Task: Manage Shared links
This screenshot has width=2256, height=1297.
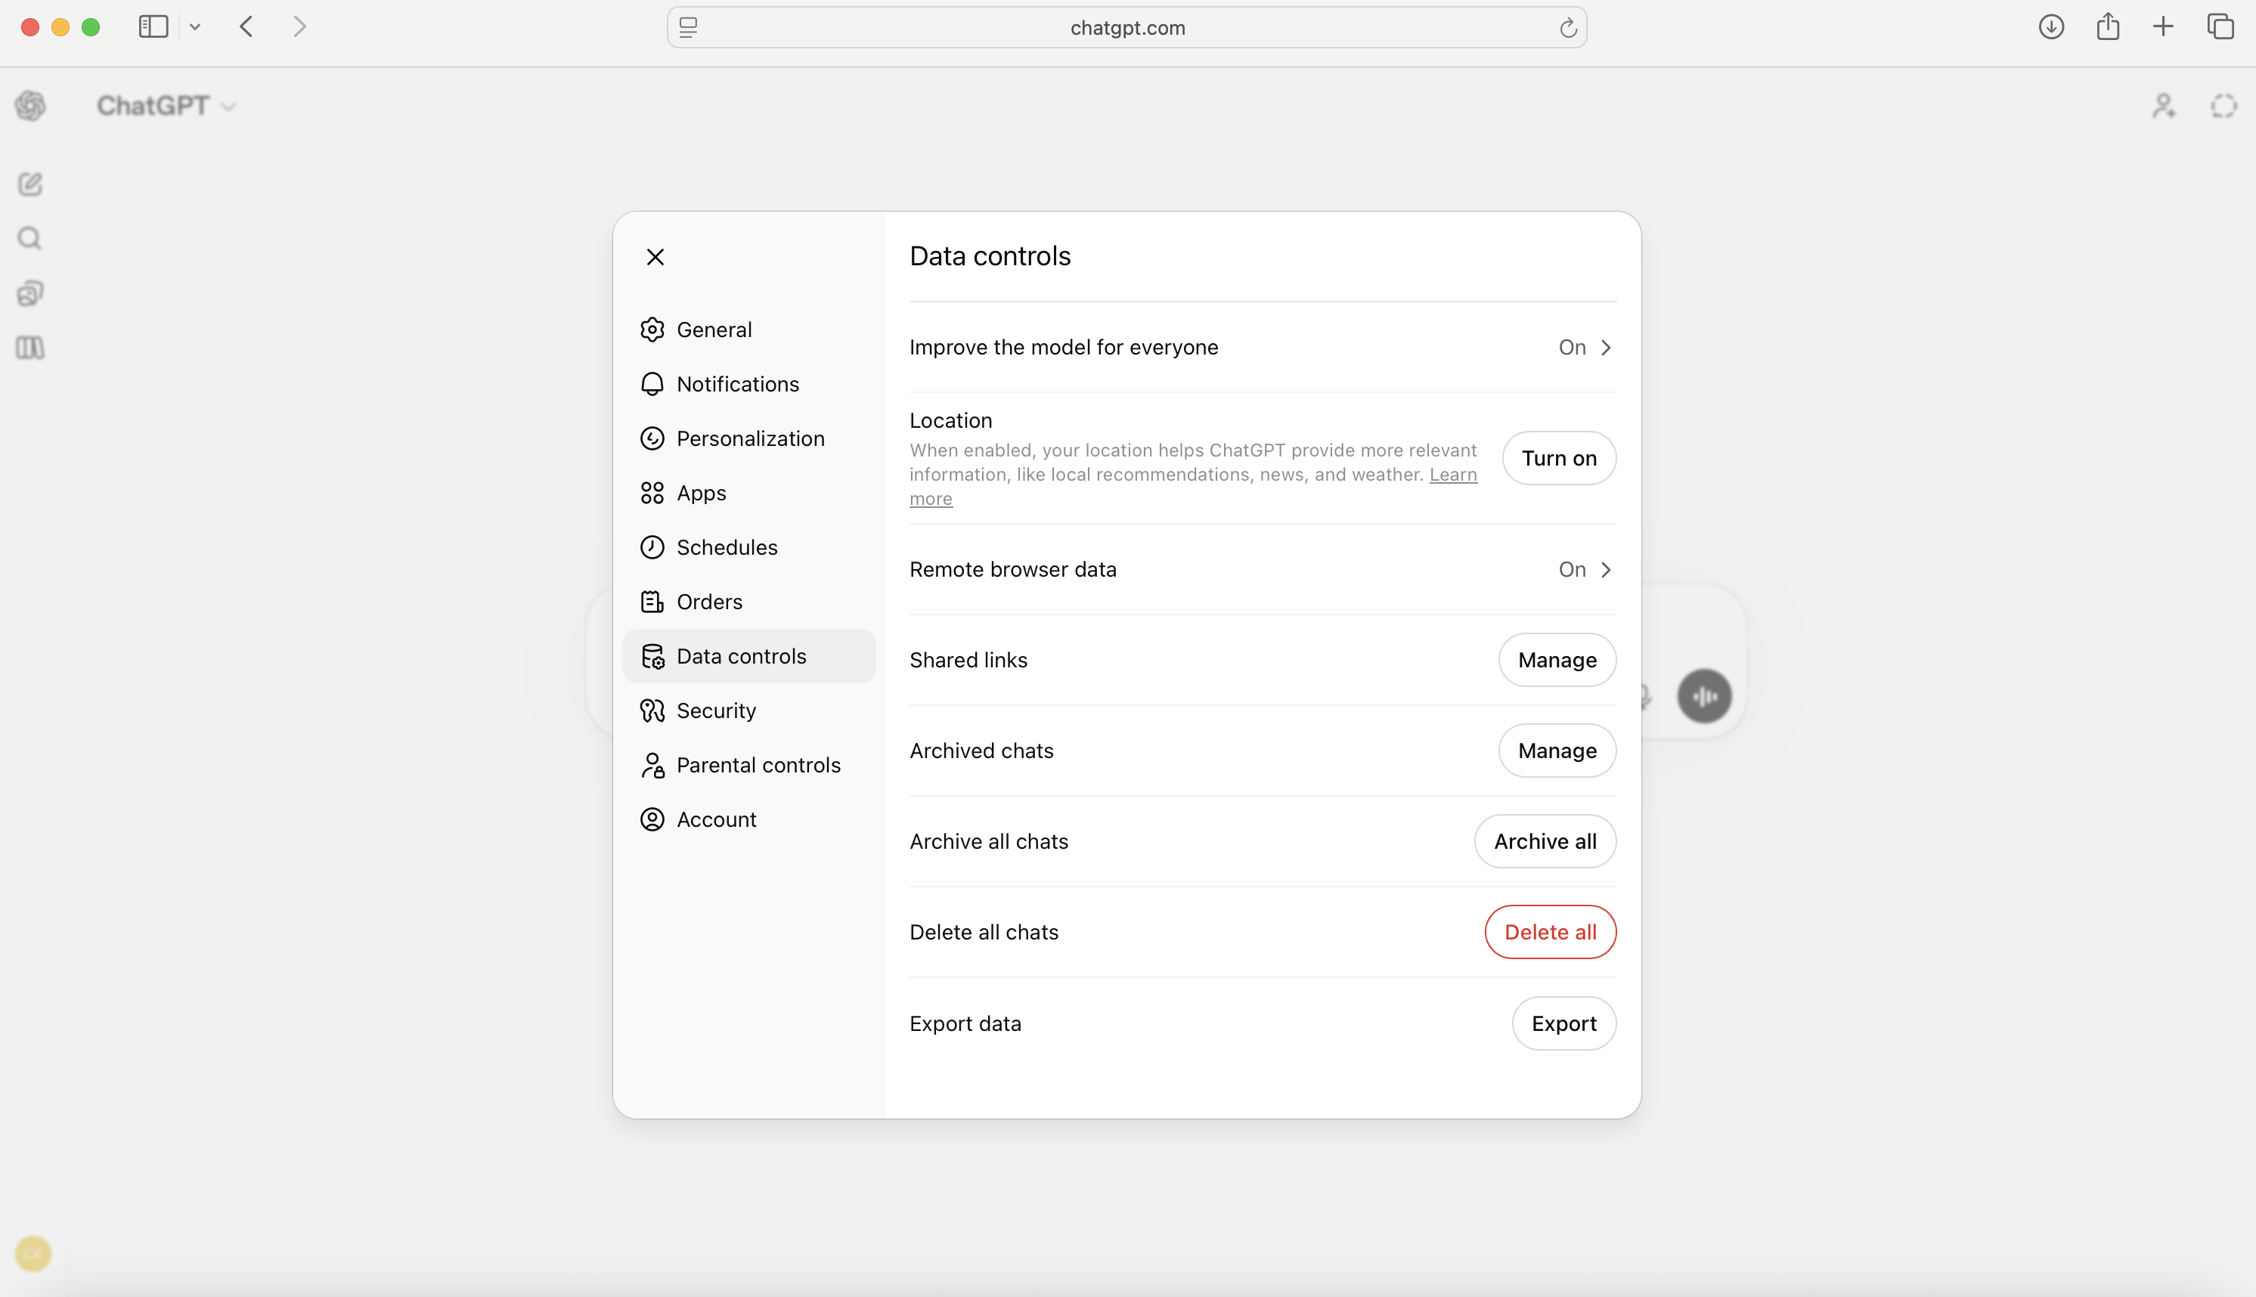Action: [x=1557, y=660]
